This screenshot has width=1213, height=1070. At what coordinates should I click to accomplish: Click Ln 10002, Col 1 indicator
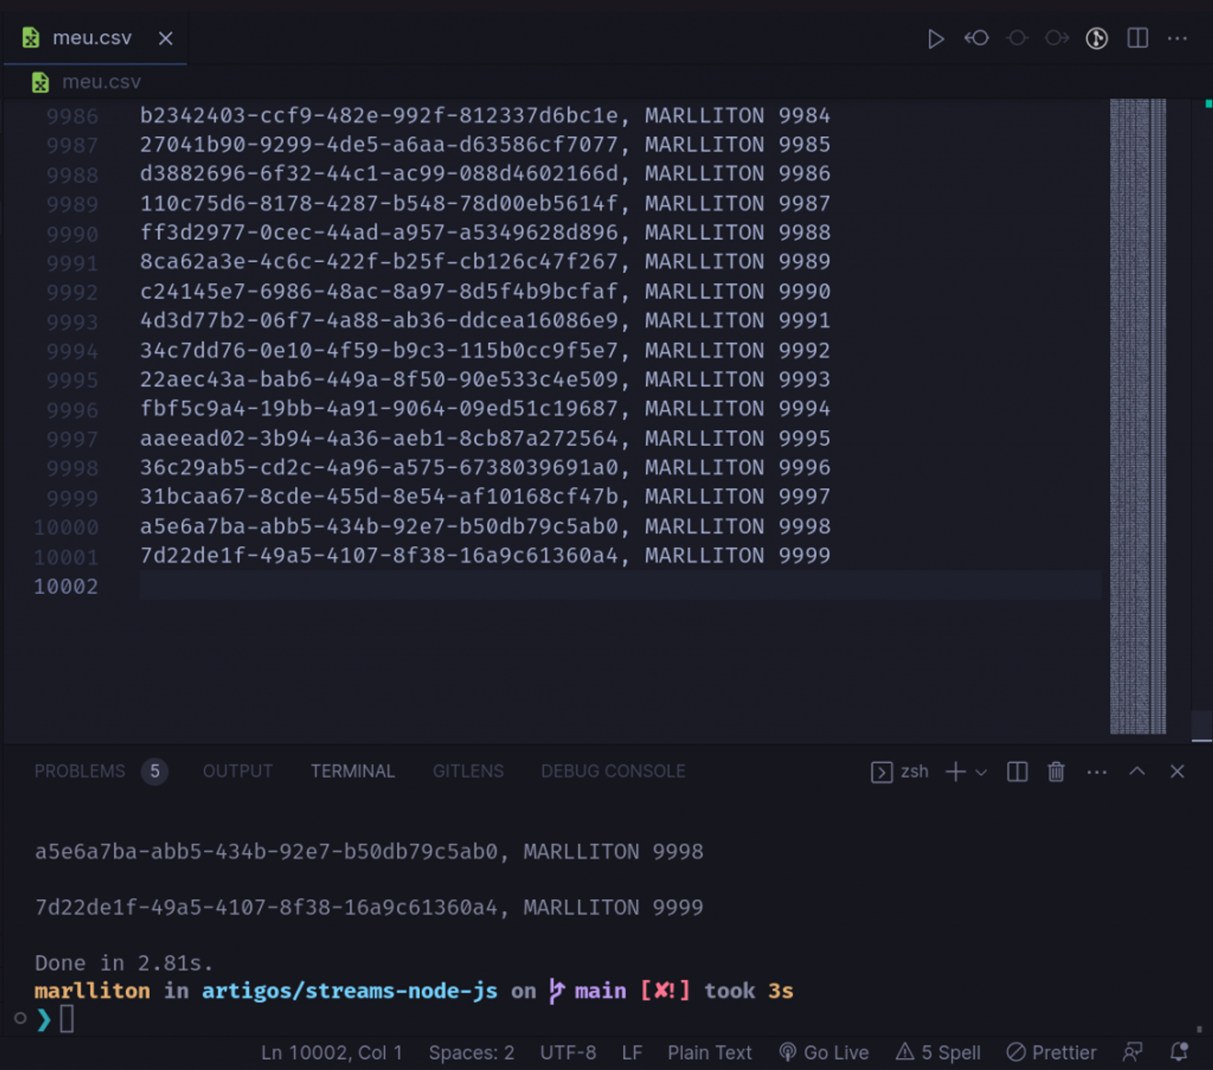tap(332, 1052)
